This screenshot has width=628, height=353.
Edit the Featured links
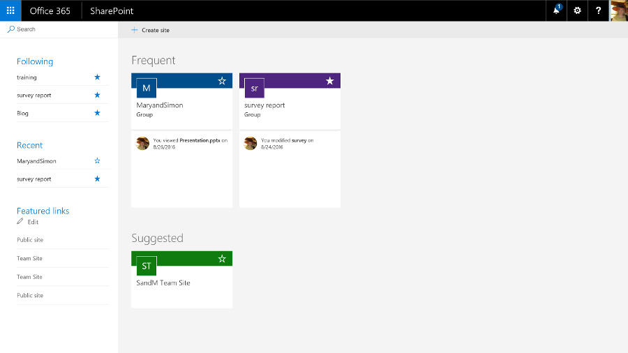pyautogui.click(x=33, y=222)
